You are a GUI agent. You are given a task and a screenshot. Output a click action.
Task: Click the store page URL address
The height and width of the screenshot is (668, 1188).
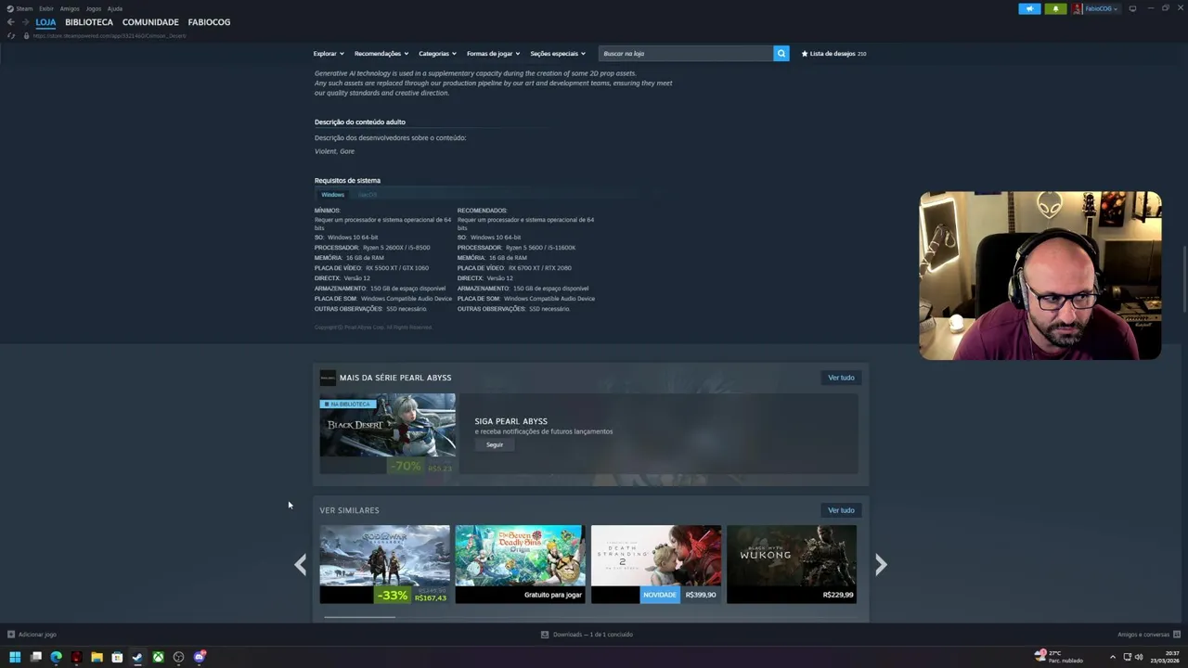[x=110, y=35]
